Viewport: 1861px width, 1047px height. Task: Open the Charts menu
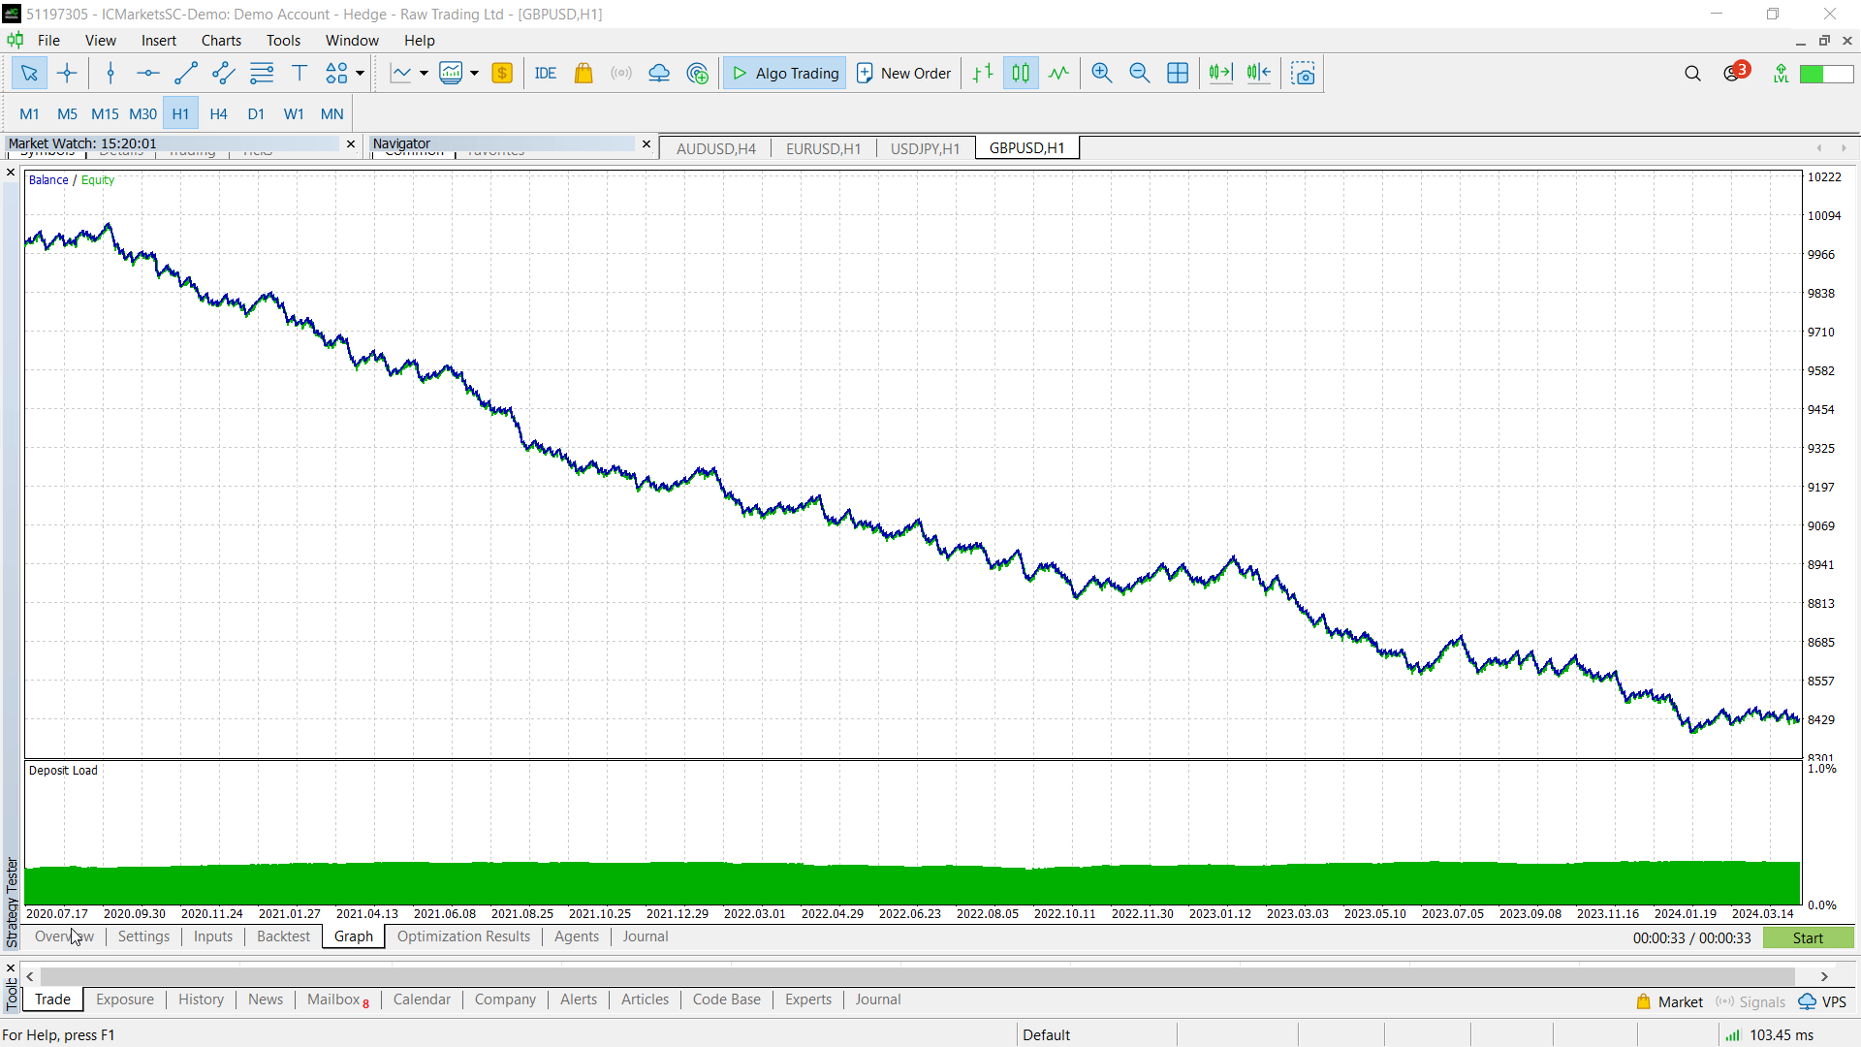point(221,40)
